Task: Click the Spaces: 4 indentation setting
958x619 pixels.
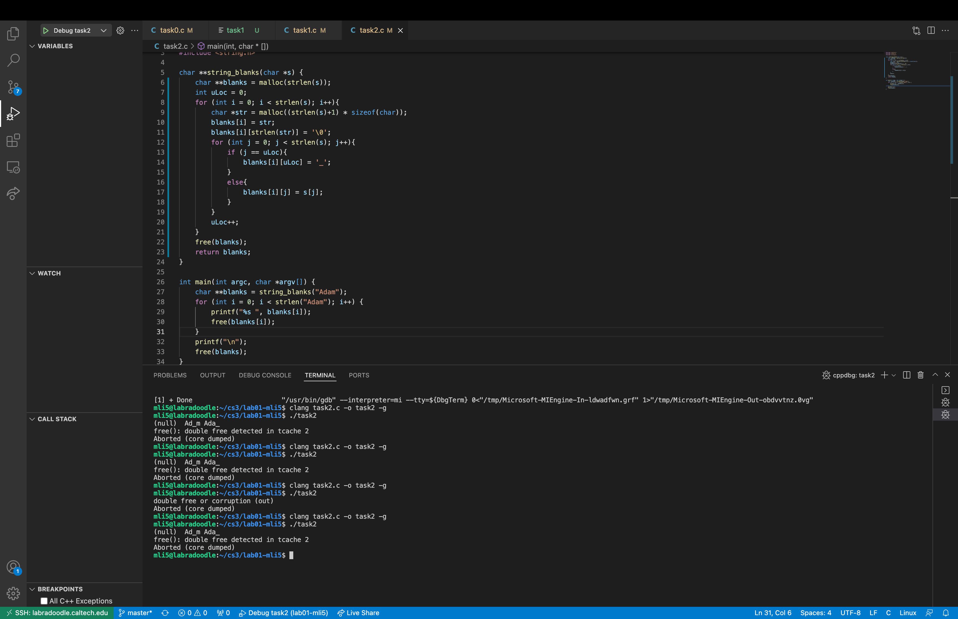Action: coord(815,613)
